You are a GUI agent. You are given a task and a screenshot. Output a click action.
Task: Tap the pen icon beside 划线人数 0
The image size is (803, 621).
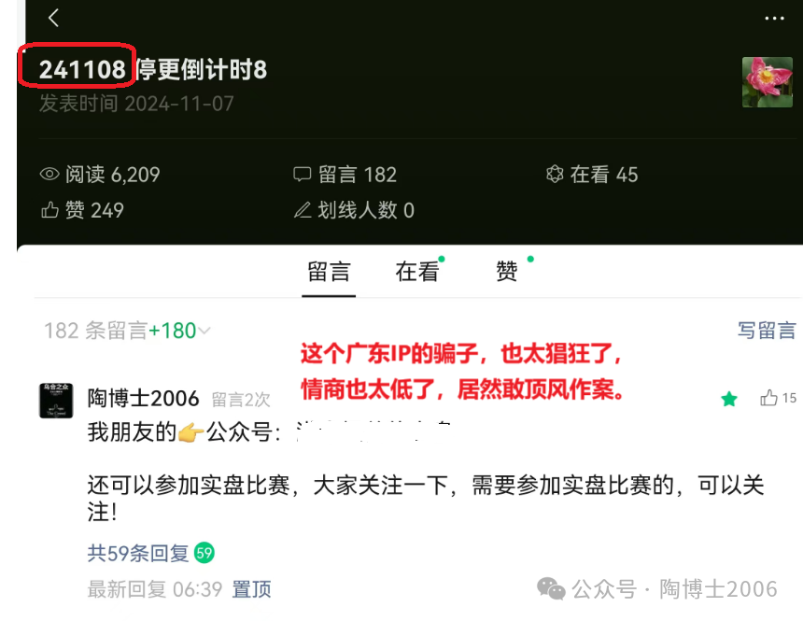[x=303, y=210]
